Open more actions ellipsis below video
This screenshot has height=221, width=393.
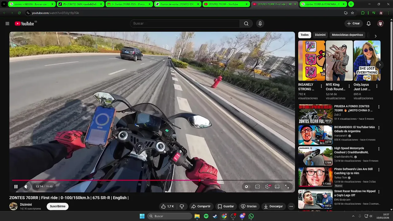click(x=291, y=206)
